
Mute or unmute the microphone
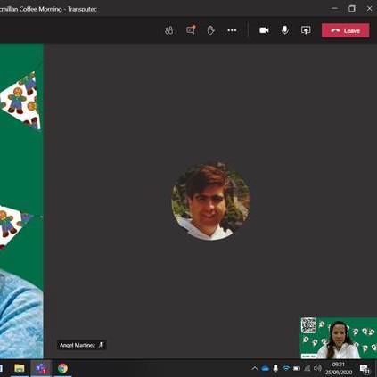pos(284,30)
